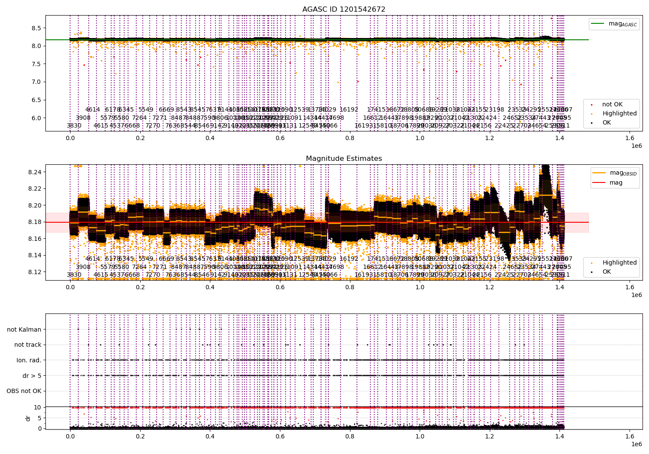Click the 'dr > 5' row label

point(32,376)
